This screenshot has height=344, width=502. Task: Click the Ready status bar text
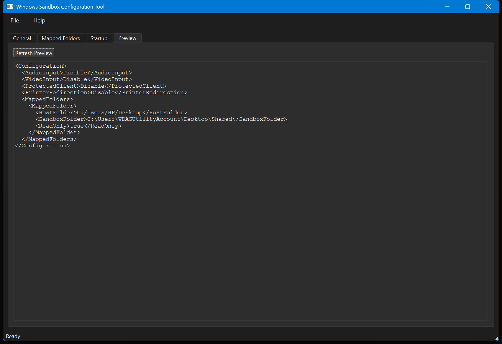[13, 336]
